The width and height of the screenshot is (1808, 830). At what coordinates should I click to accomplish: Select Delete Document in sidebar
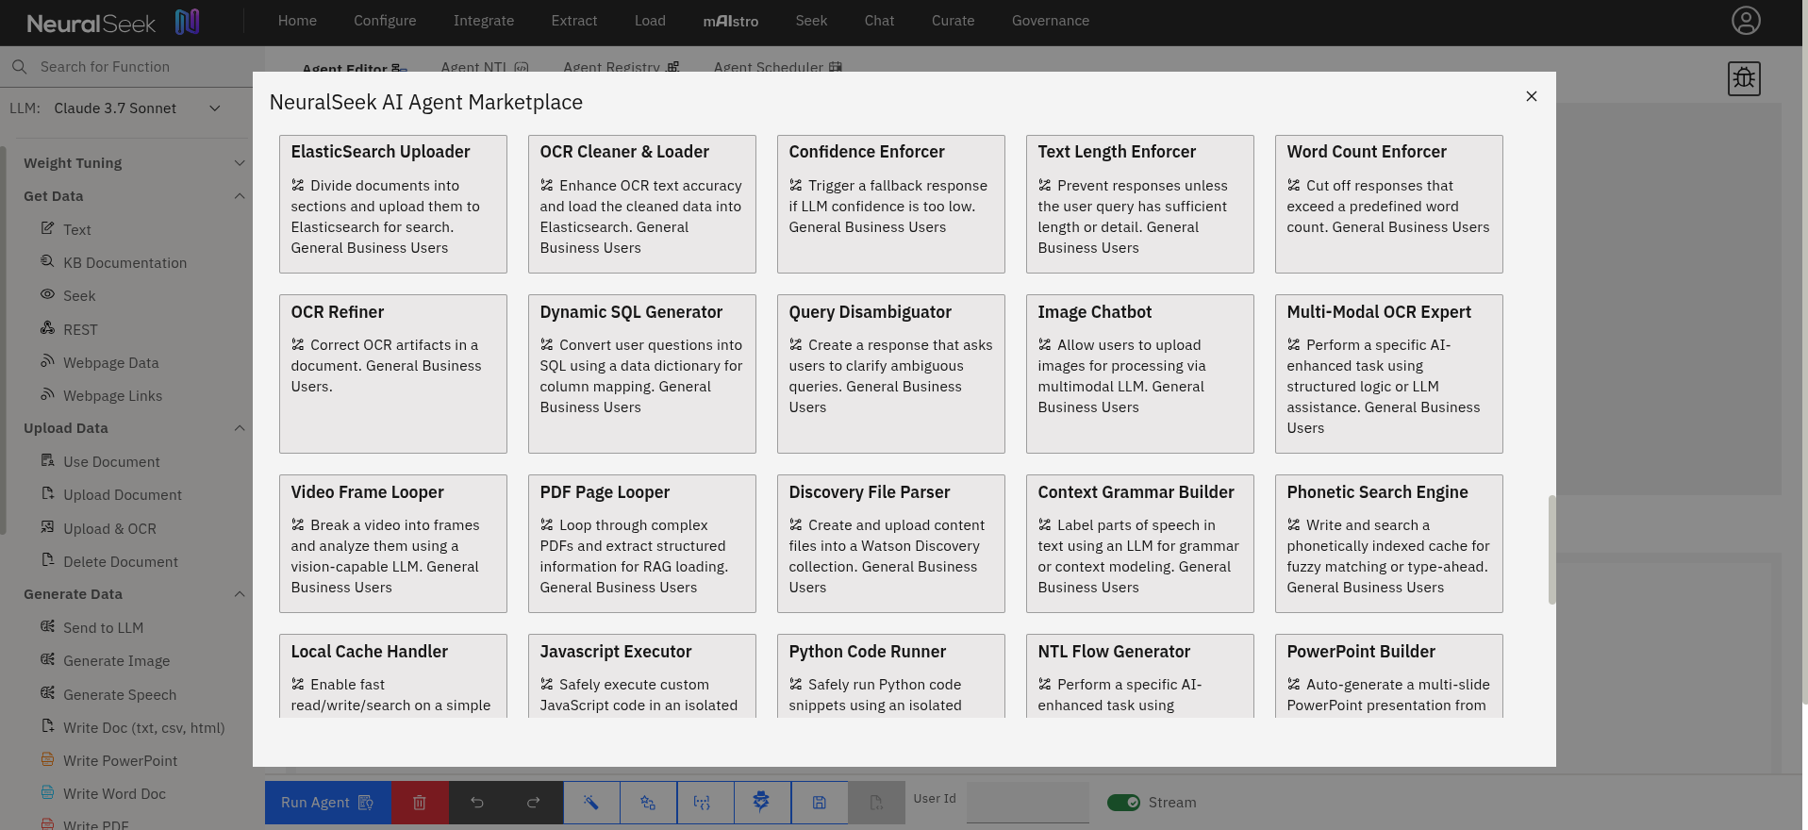(x=121, y=561)
